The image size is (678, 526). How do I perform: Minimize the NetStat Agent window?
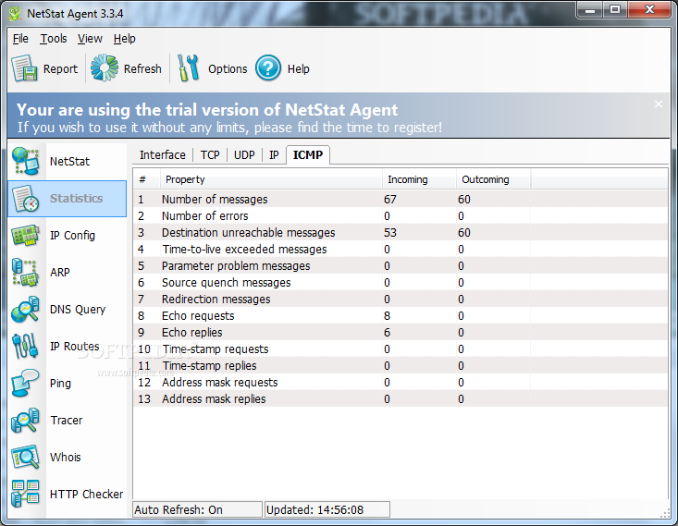click(x=591, y=9)
